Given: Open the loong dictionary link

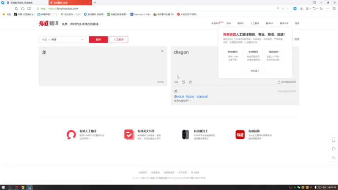Looking at the screenshot, I should point(190,96).
